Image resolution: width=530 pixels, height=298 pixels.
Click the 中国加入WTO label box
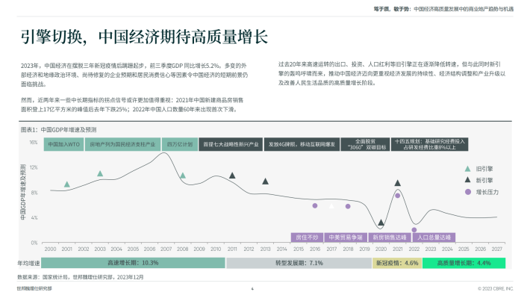click(64, 144)
